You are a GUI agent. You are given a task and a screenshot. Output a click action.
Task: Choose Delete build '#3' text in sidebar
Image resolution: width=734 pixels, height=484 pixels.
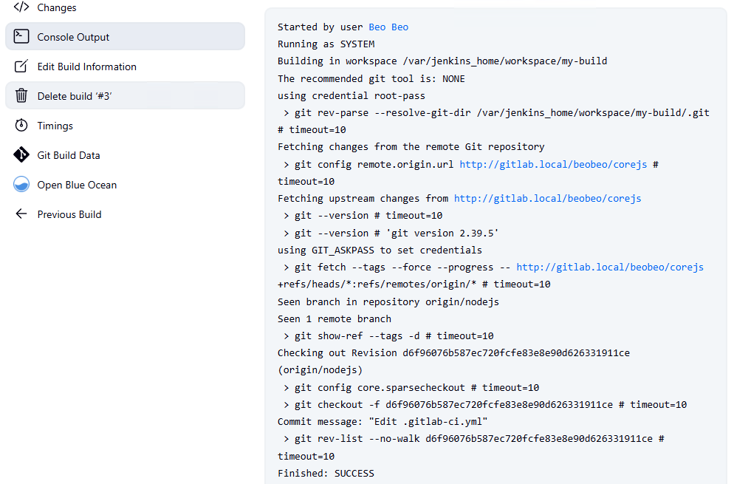[75, 96]
